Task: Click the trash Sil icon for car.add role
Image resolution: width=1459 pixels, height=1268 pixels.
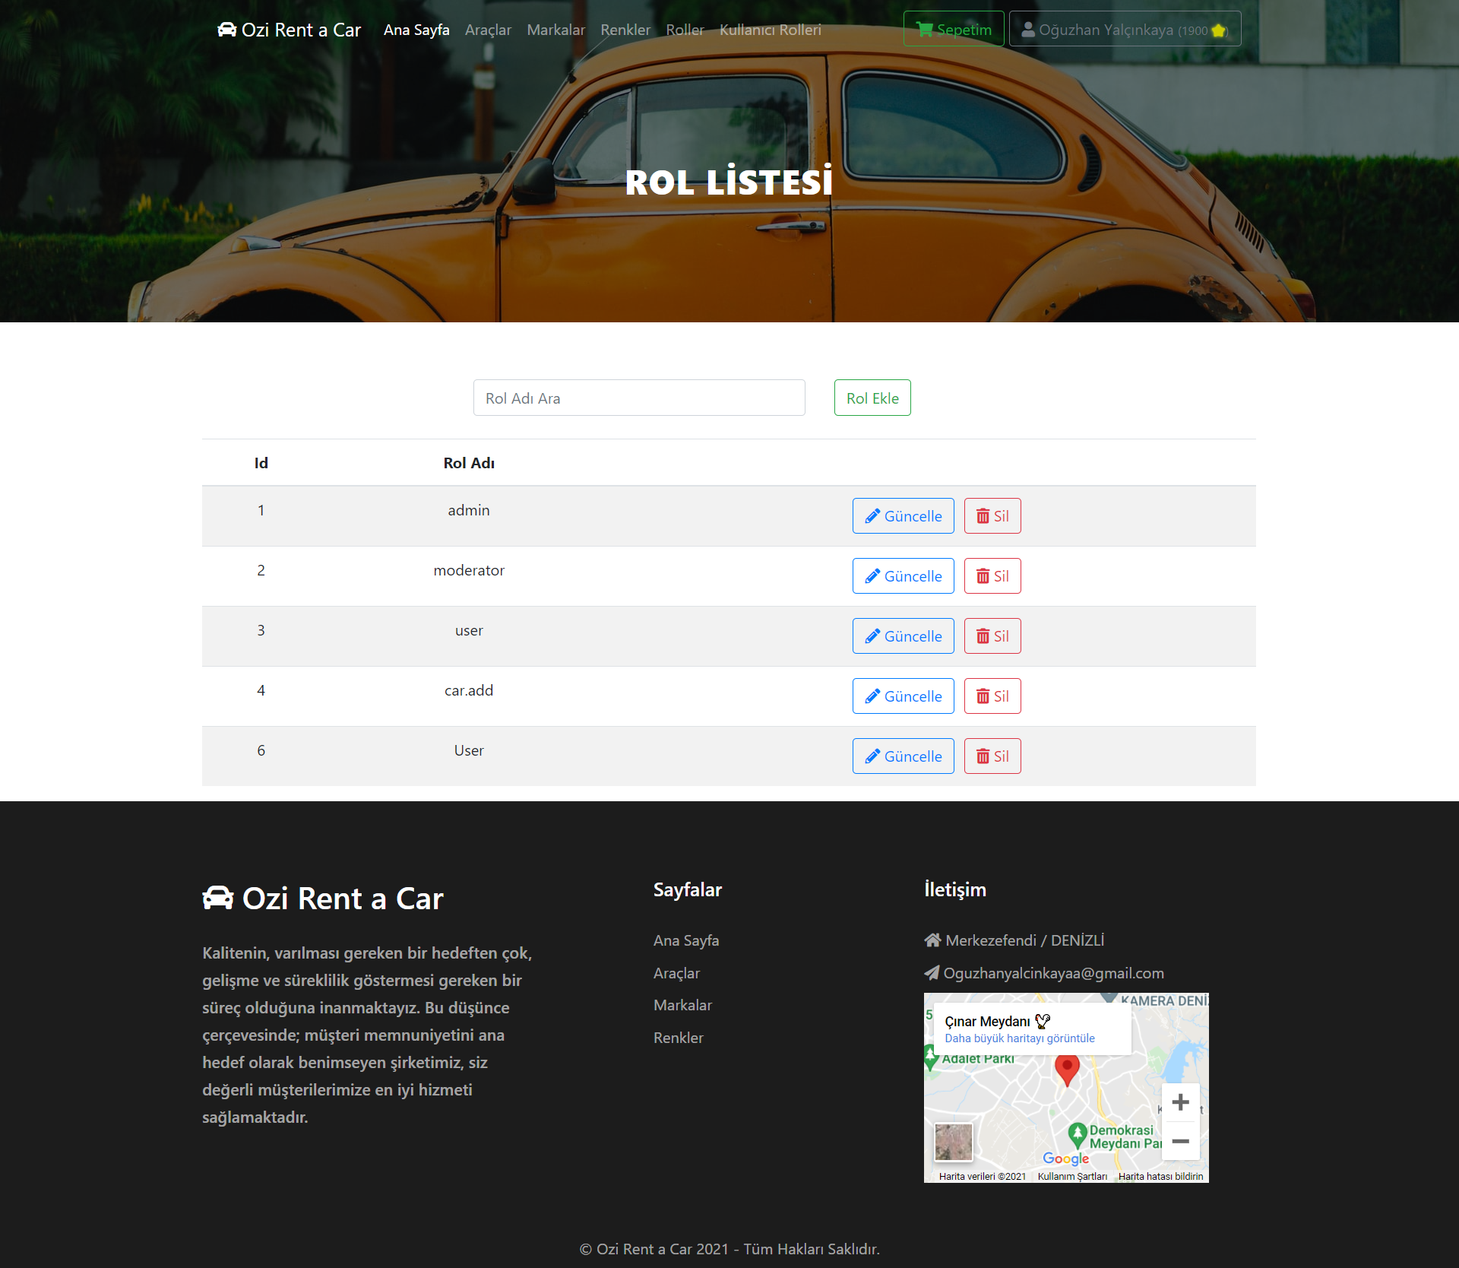Action: tap(983, 696)
